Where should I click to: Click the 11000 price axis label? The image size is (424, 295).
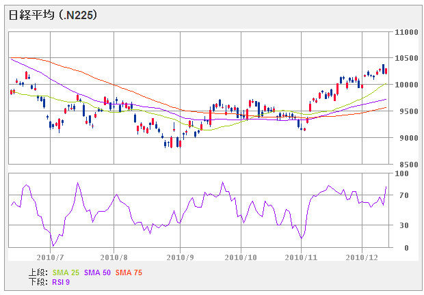click(x=406, y=32)
